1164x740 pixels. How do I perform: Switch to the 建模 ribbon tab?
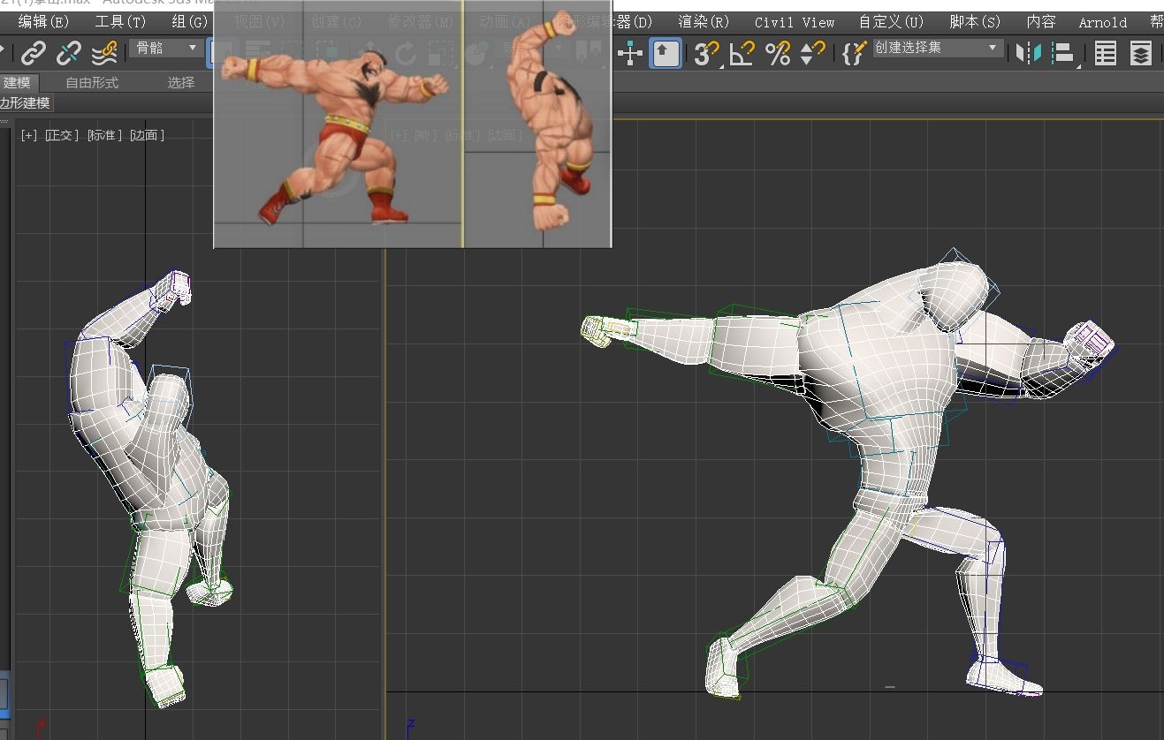pos(17,82)
